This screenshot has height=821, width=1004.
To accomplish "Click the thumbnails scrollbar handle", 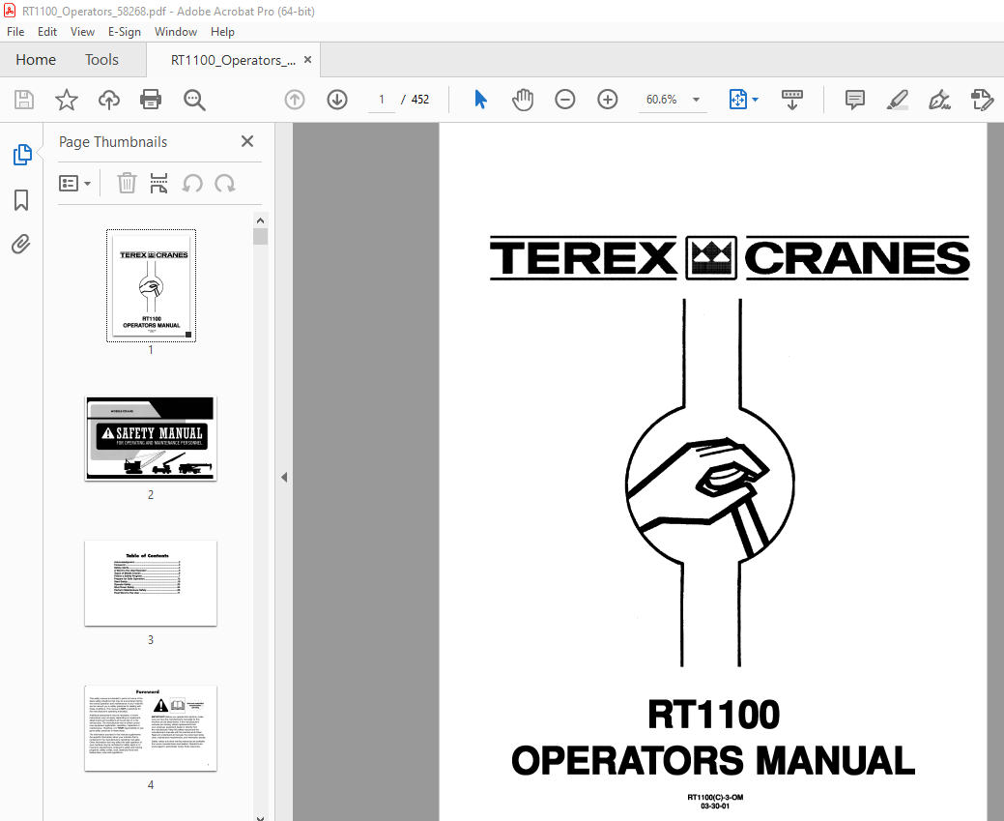I will pos(260,237).
